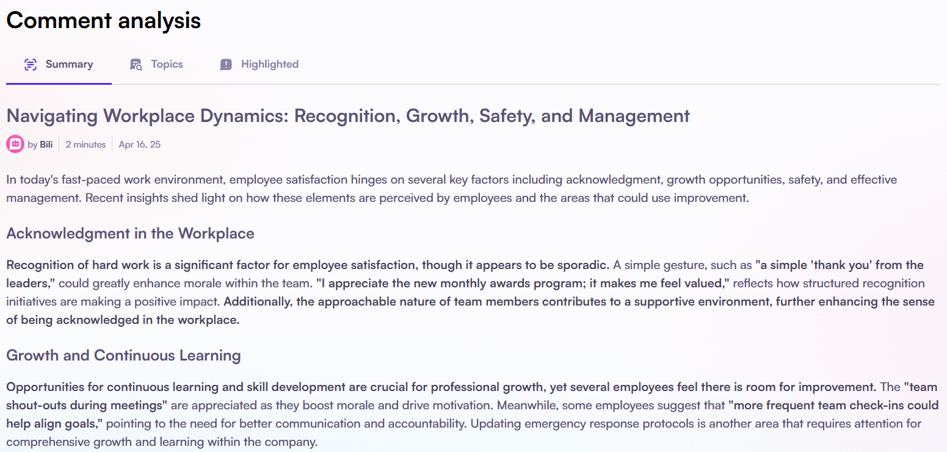
Task: Click the Topics tab's search-document icon
Action: [136, 65]
